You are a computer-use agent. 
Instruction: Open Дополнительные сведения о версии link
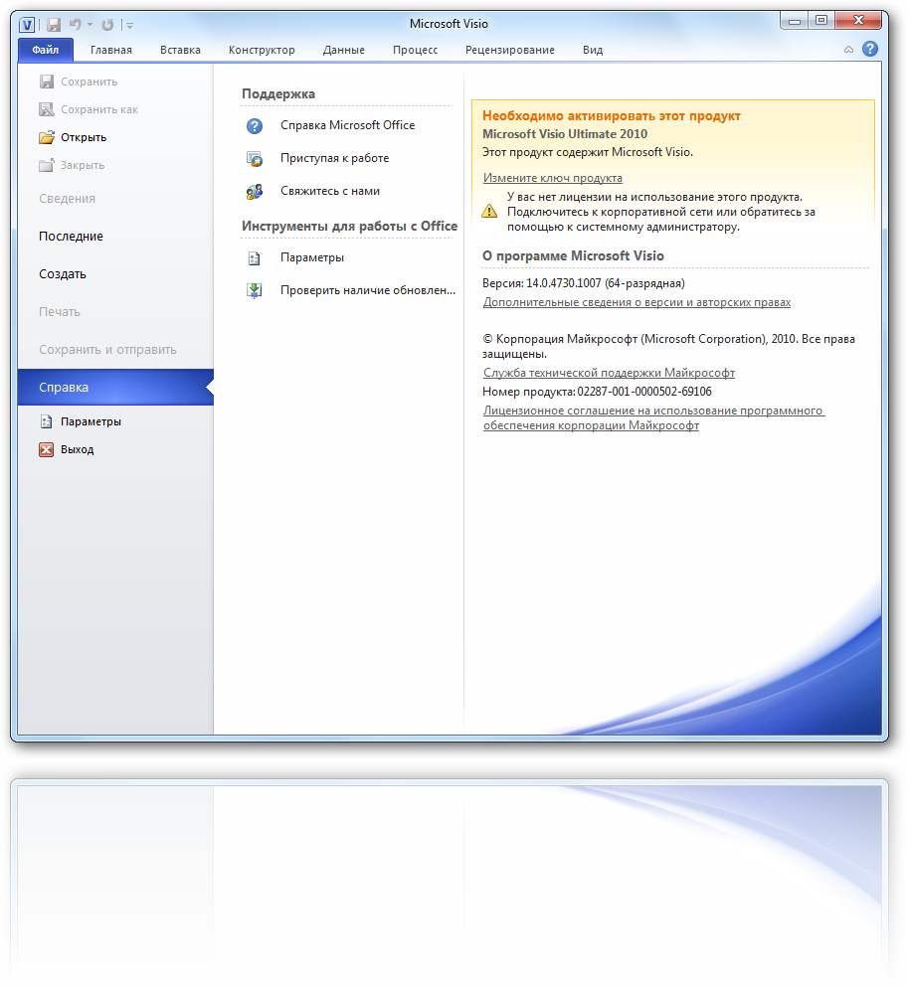[x=636, y=302]
